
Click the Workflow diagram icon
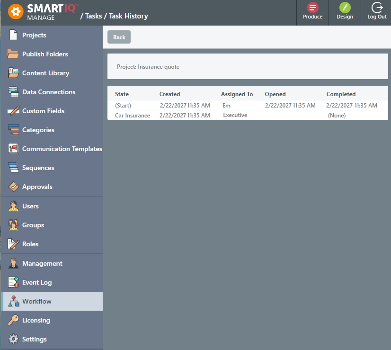13,301
